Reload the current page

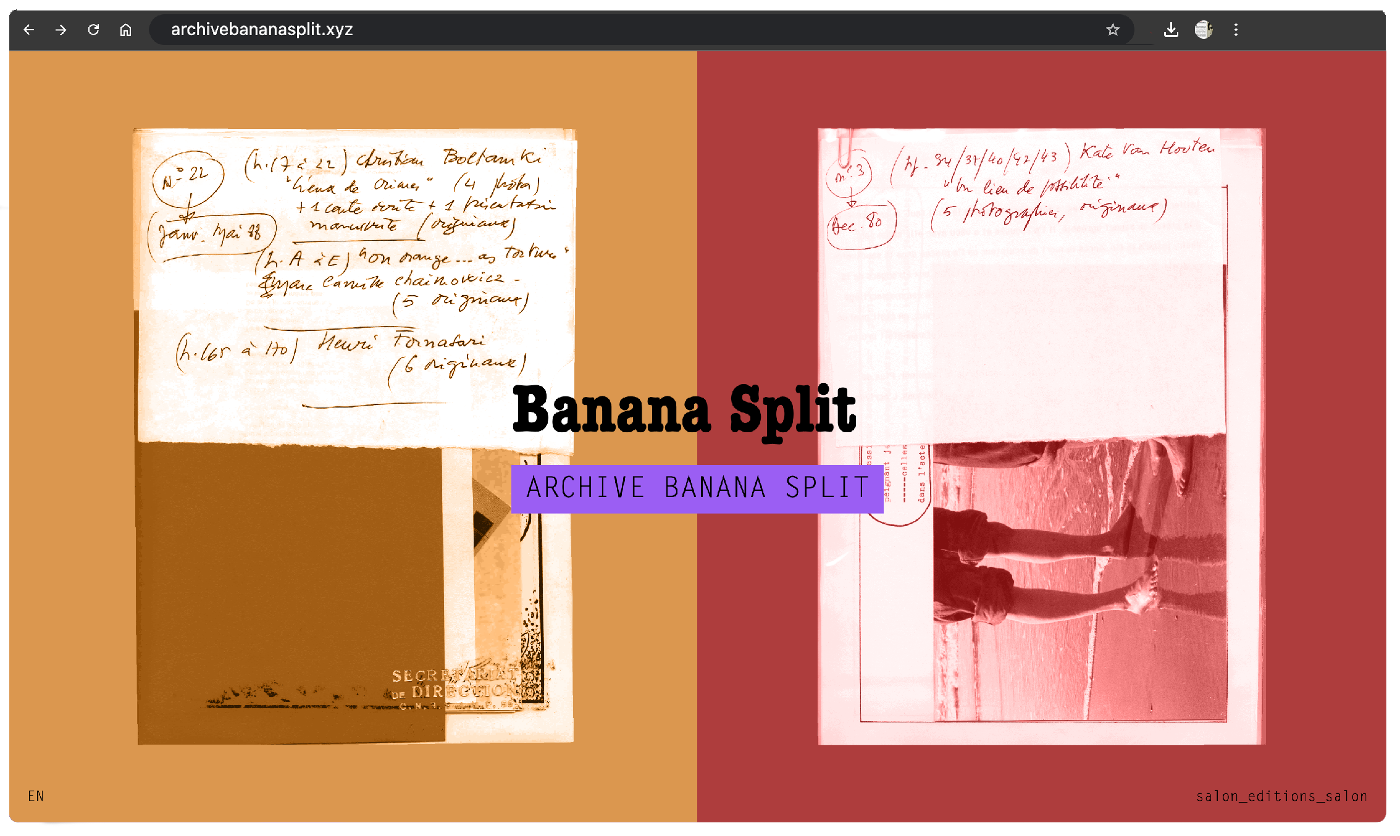click(x=93, y=30)
